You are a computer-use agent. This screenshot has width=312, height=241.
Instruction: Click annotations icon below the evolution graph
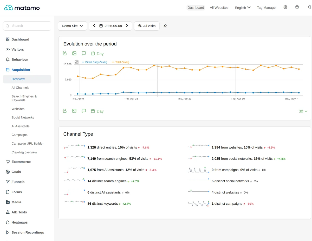[84, 111]
